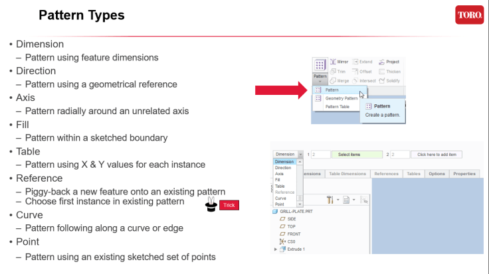Open model tree settings hammer icon
Viewport: 489px width, 274px height.
[330, 199]
